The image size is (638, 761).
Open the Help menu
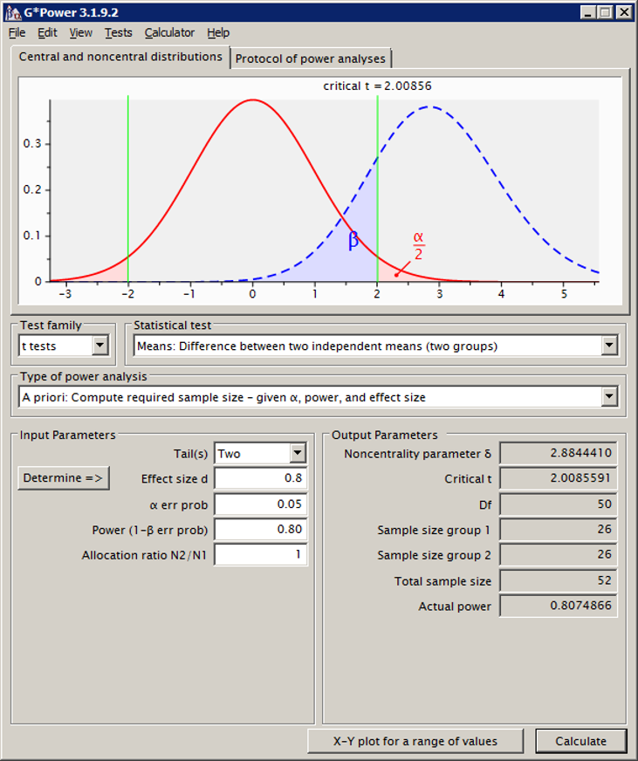tap(218, 32)
